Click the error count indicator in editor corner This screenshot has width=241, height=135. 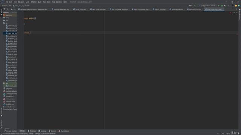click(x=231, y=13)
